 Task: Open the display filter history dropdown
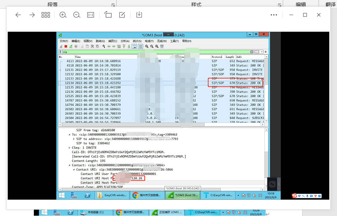(262, 52)
